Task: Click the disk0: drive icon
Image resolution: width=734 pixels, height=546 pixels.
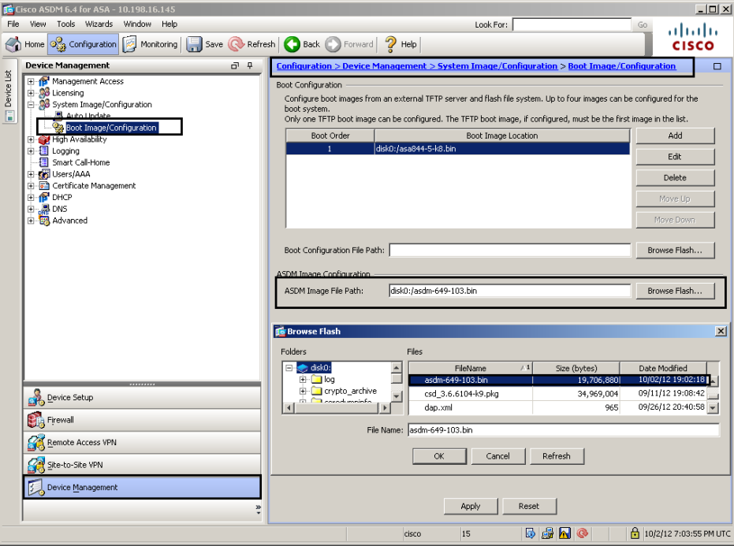Action: [303, 368]
